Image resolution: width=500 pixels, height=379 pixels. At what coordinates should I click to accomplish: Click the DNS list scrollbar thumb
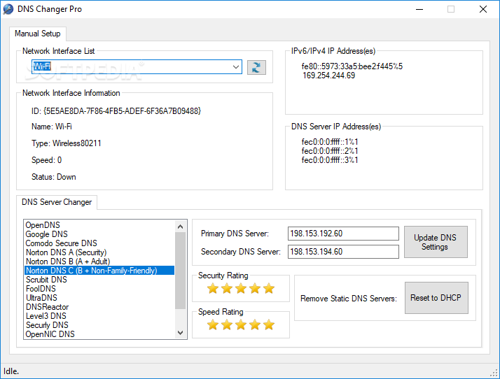[x=180, y=271]
